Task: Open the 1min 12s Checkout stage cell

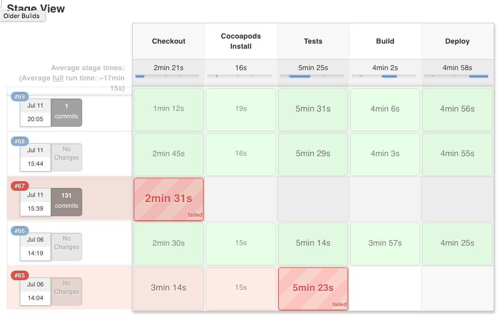Action: [168, 110]
